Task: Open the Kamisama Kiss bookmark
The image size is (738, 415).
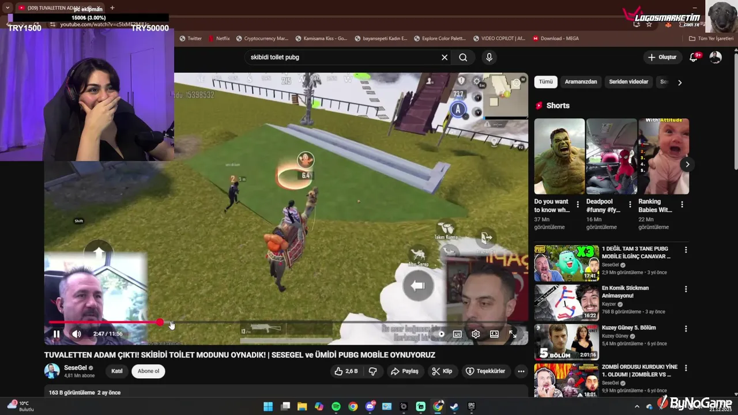Action: (x=321, y=39)
